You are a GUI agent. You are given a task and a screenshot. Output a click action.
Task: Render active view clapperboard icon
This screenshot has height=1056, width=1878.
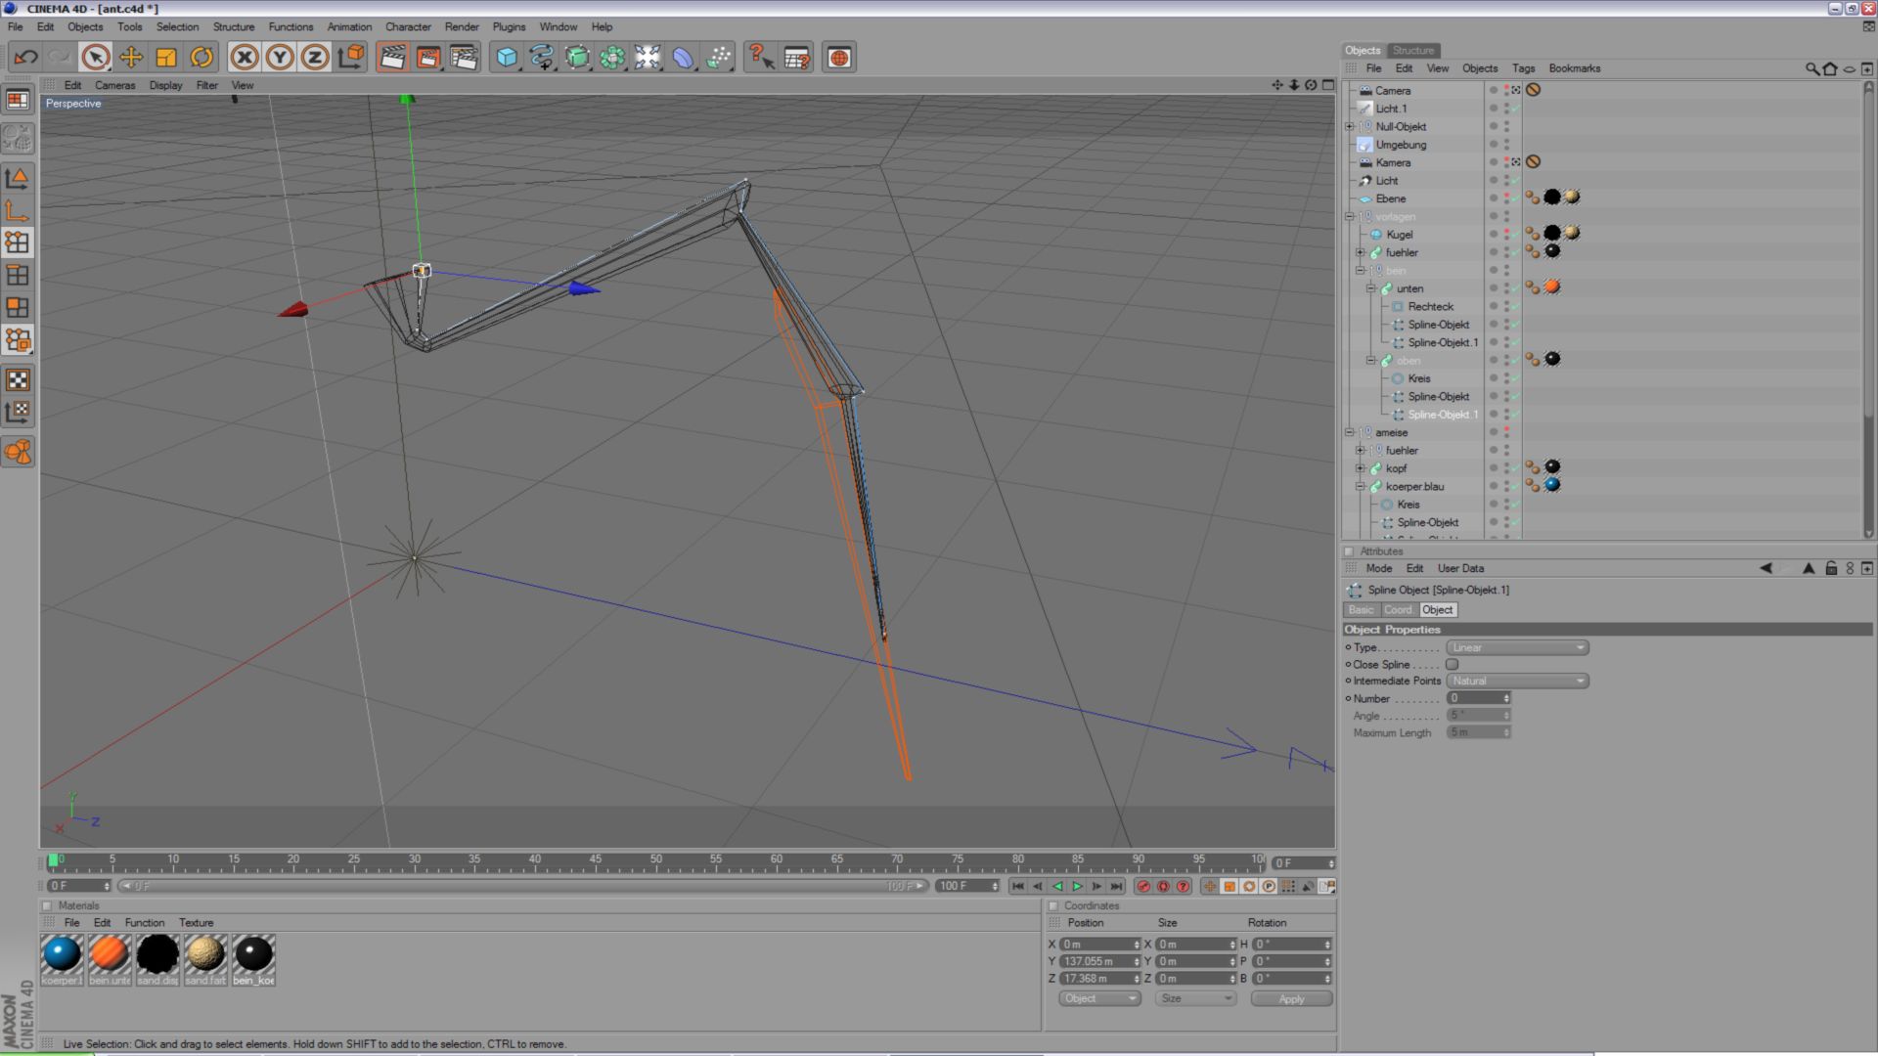(x=392, y=58)
